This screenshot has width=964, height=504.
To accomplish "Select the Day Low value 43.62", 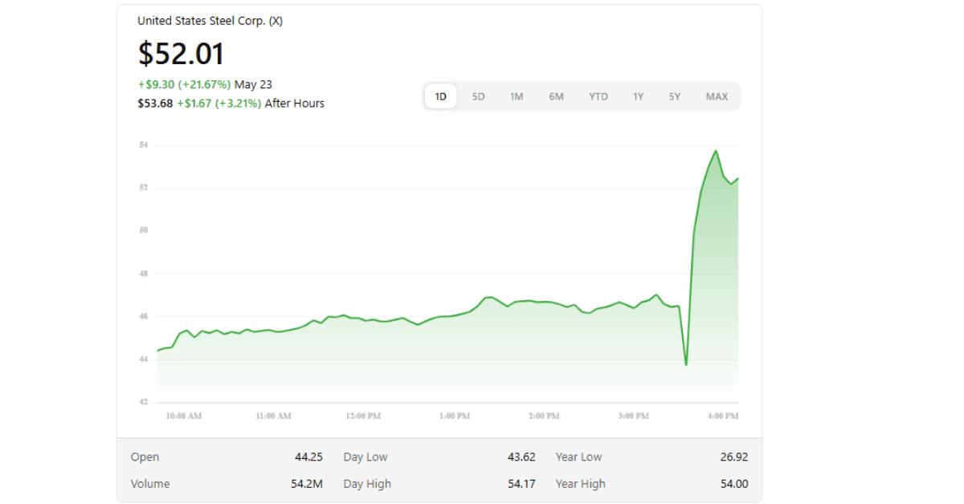I will (x=521, y=457).
